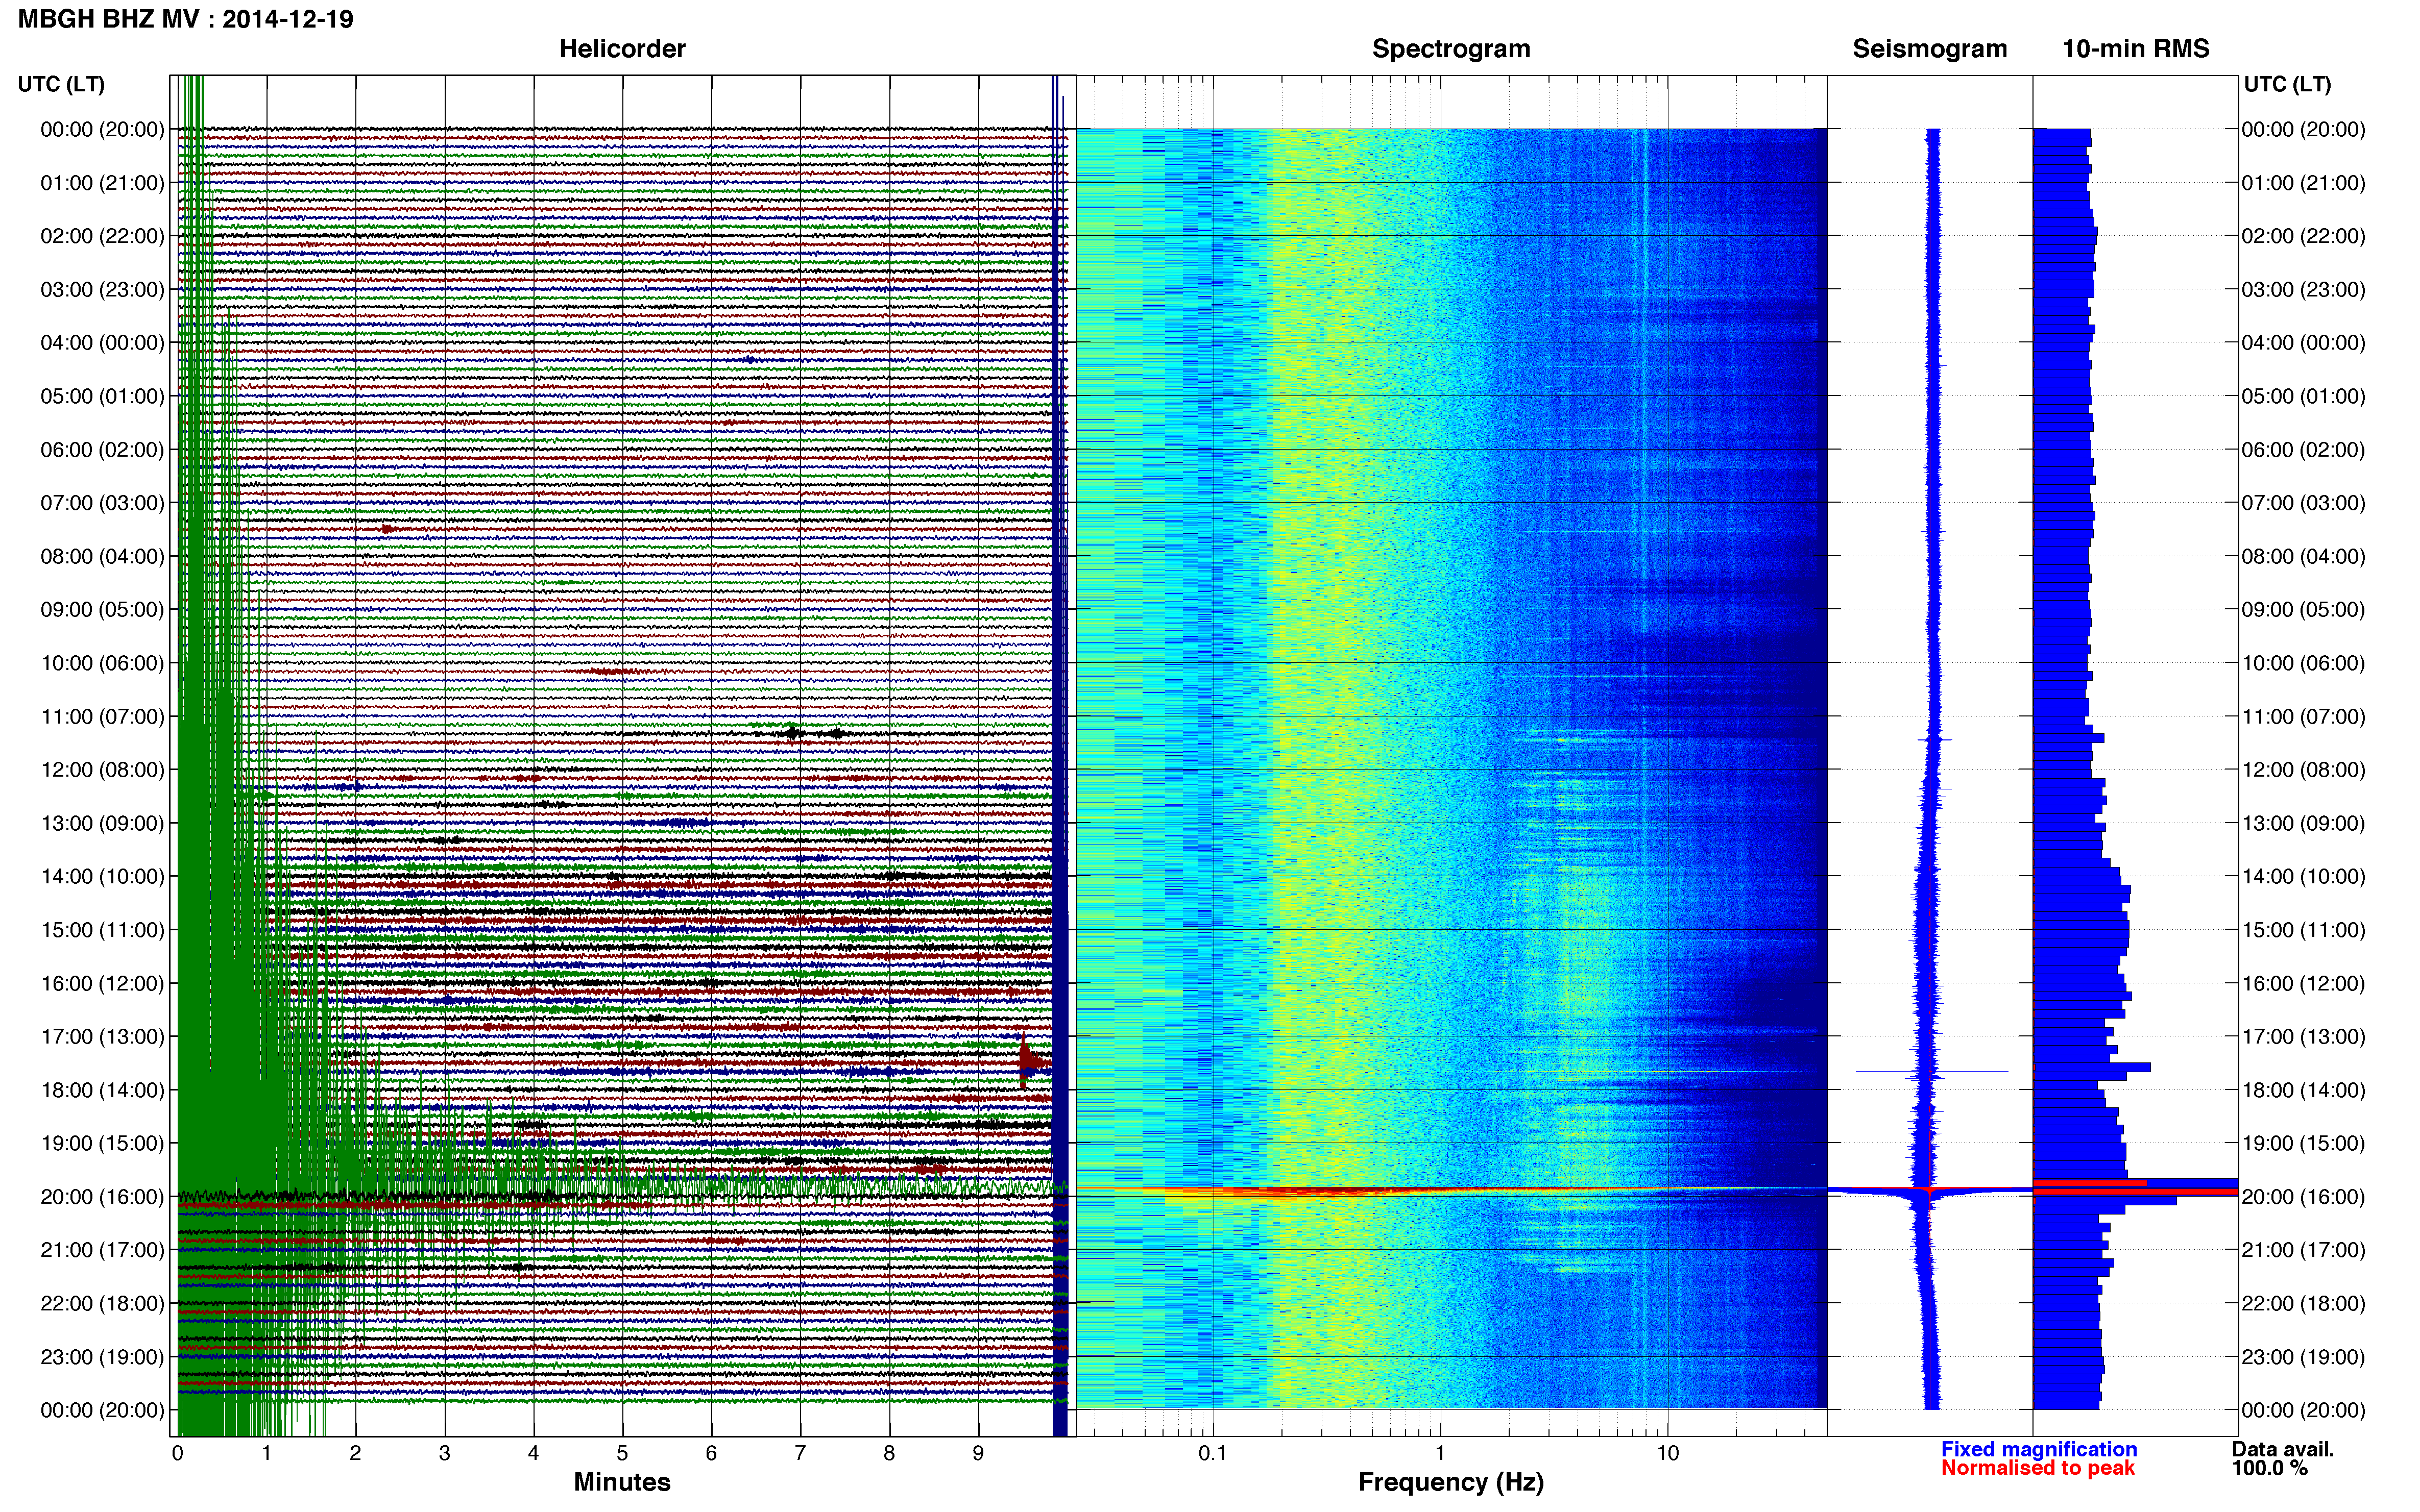Viewport: 2420px width, 1512px height.
Task: Click the Helicorder time label "12:00 (08:00)"
Action: (x=102, y=770)
